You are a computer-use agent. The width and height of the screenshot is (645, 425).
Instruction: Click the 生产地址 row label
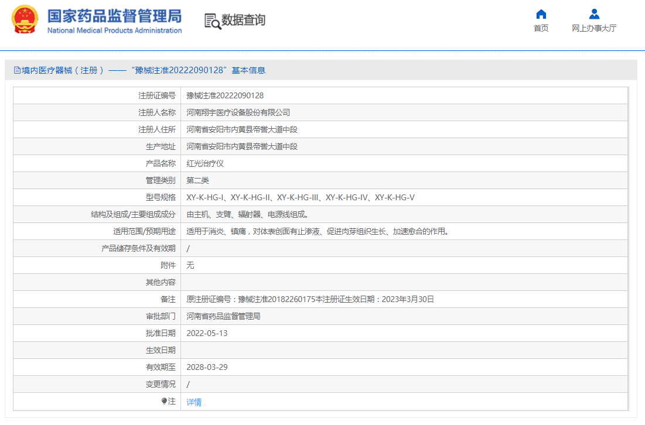161,146
